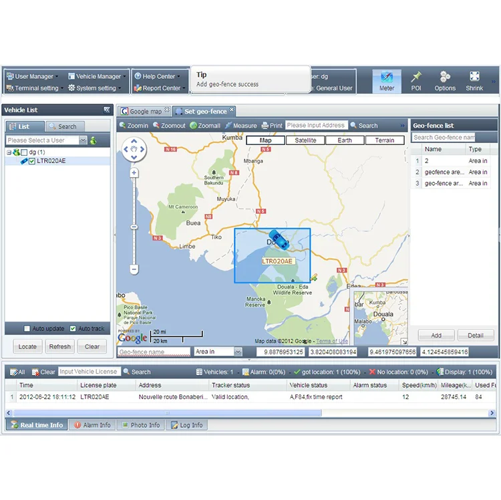Toggle the LTR020AE vehicle checkbox
Image resolution: width=501 pixels, height=500 pixels.
[x=31, y=161]
